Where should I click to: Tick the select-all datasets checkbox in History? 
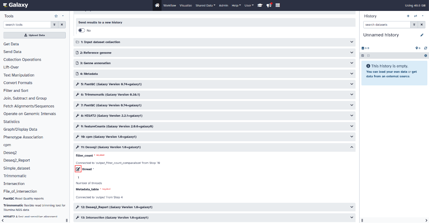363,55
